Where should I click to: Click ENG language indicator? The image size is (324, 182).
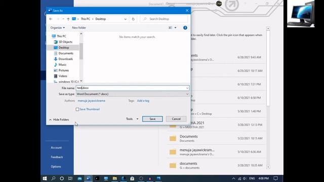[x=252, y=178]
